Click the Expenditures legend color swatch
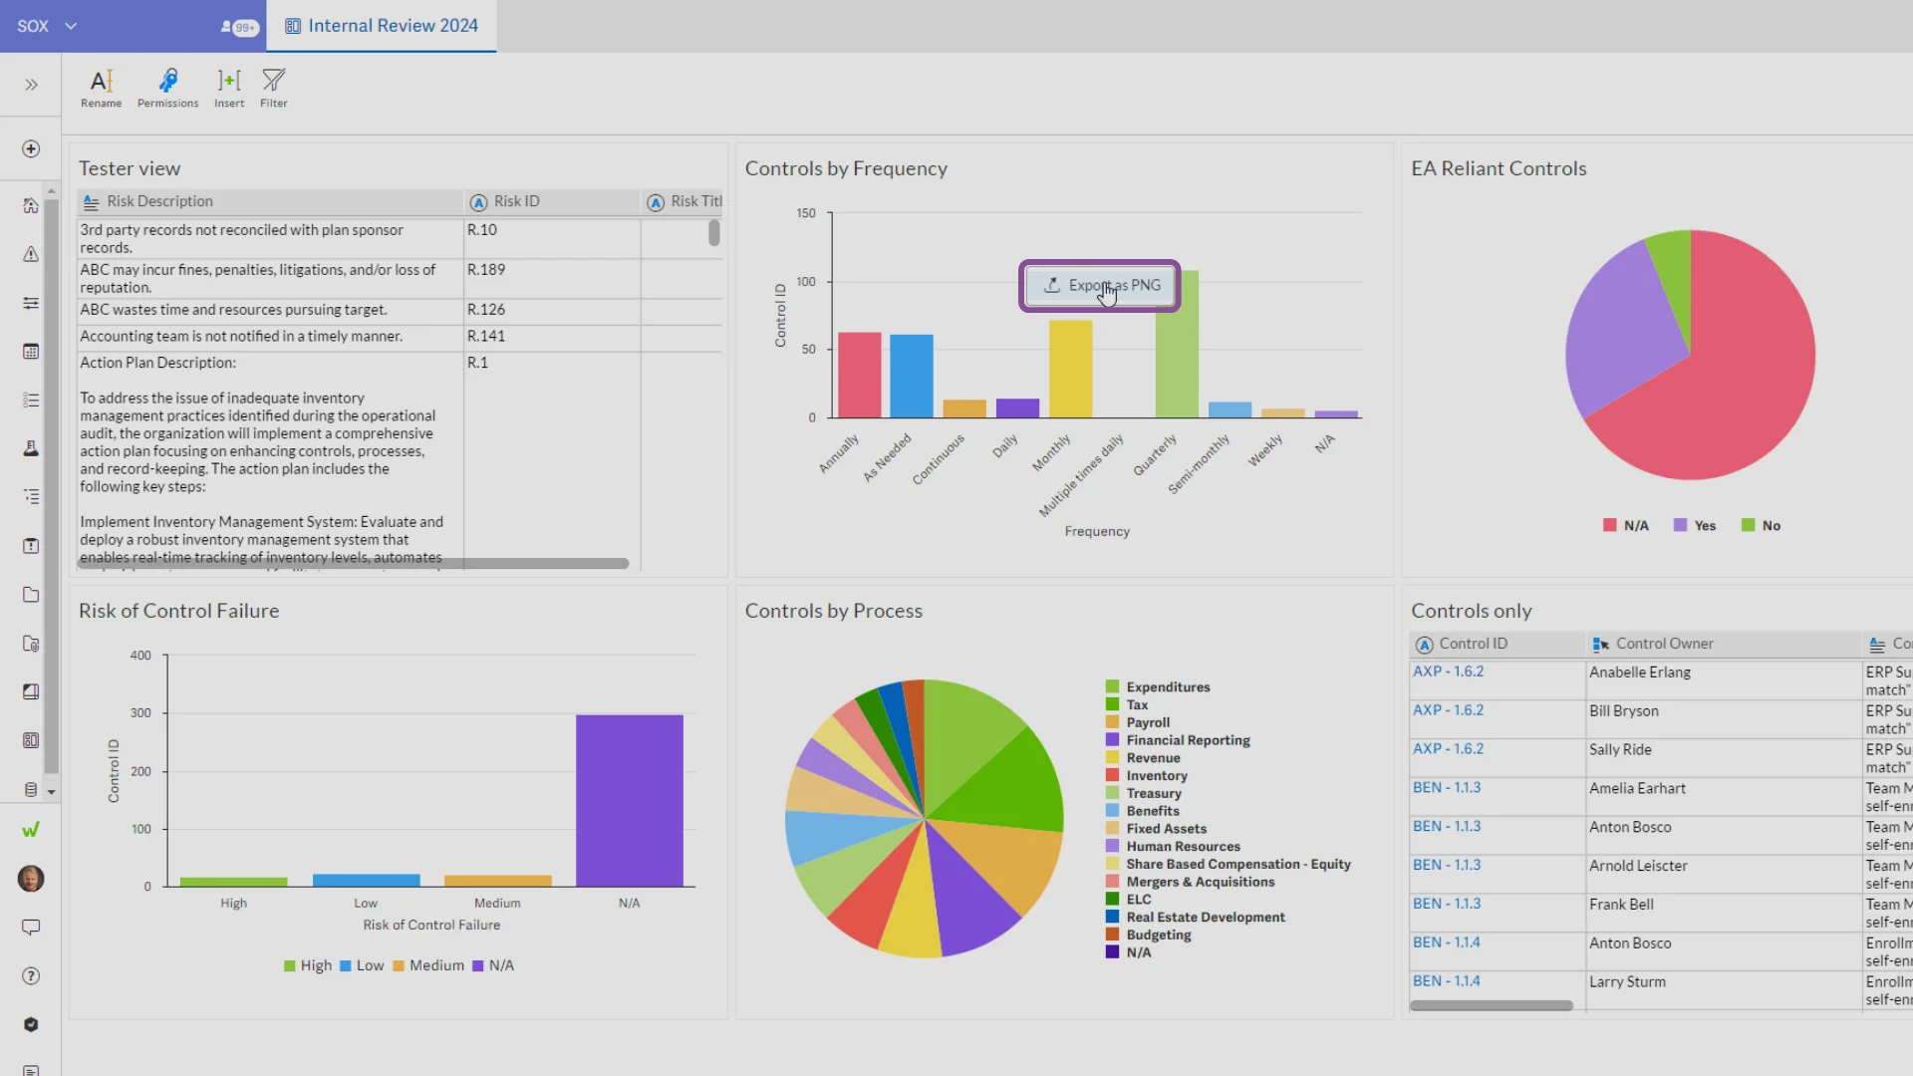This screenshot has width=1913, height=1076. tap(1112, 687)
